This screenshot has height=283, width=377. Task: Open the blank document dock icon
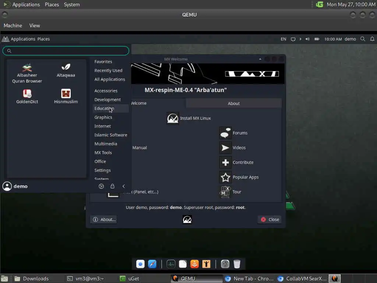pos(183,264)
